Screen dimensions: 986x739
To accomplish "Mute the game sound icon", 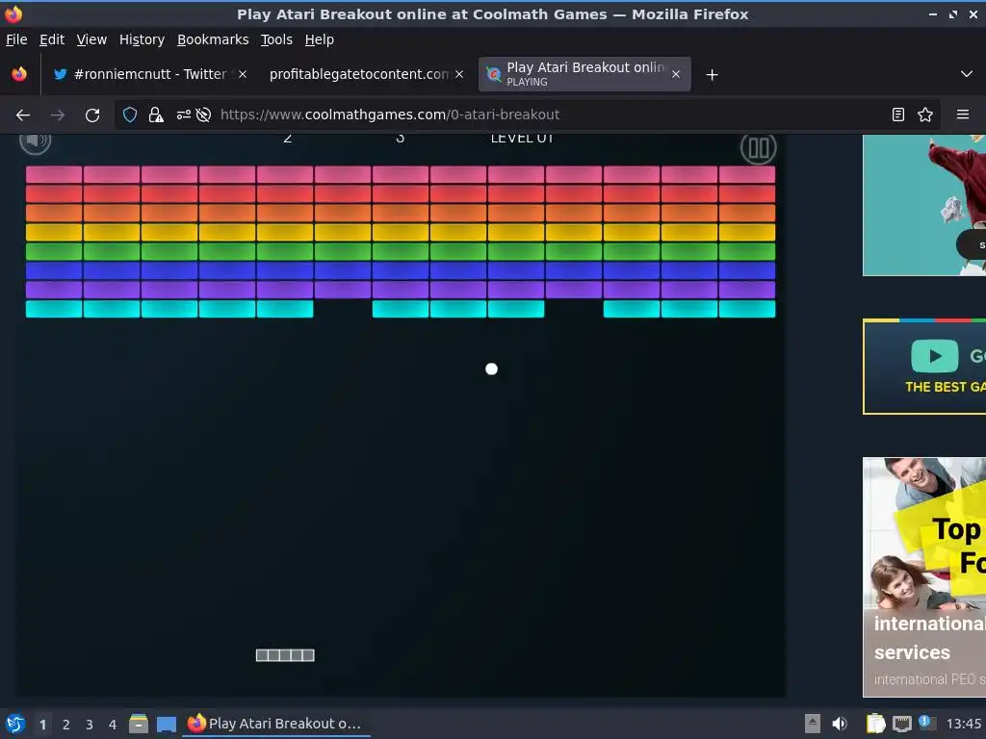I will coord(36,142).
